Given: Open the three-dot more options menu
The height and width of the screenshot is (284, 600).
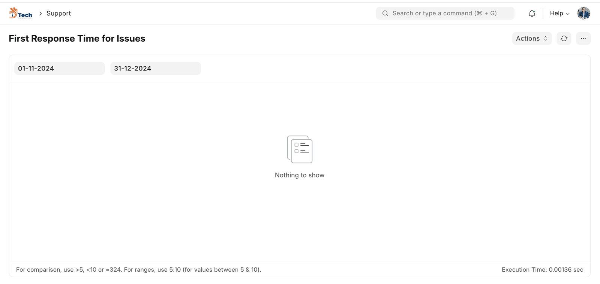Looking at the screenshot, I should pyautogui.click(x=583, y=39).
